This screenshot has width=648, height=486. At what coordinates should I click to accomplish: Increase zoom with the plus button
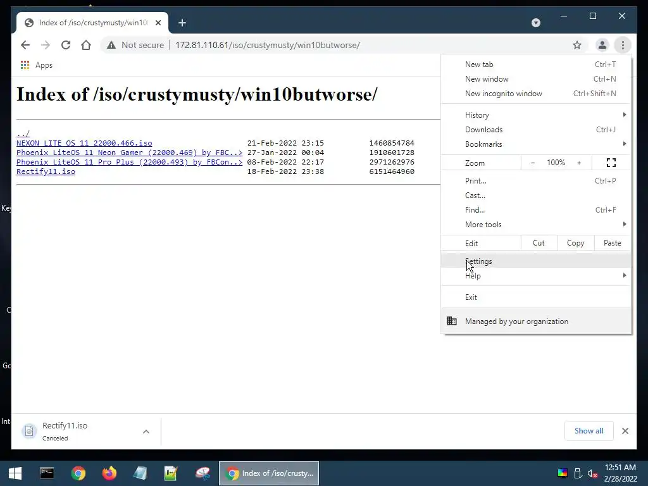[x=579, y=163]
